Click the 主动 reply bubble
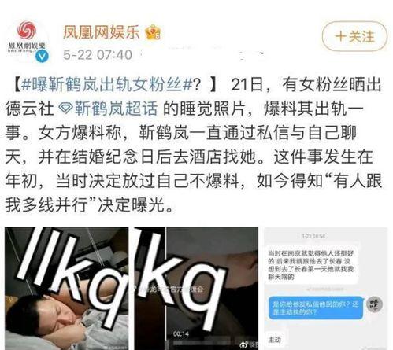This screenshot has width=393, height=350. pyautogui.click(x=275, y=340)
